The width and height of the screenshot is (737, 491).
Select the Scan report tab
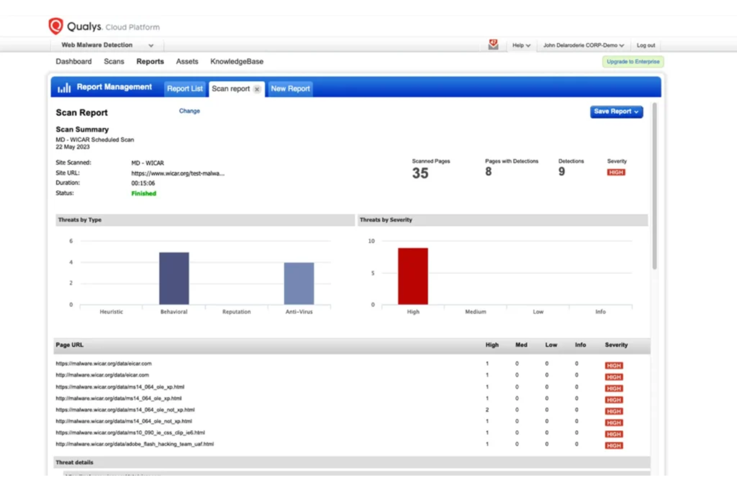[x=231, y=89]
